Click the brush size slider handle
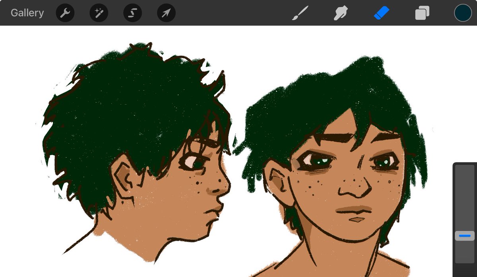Screen dimensions: 477x277 (465, 236)
